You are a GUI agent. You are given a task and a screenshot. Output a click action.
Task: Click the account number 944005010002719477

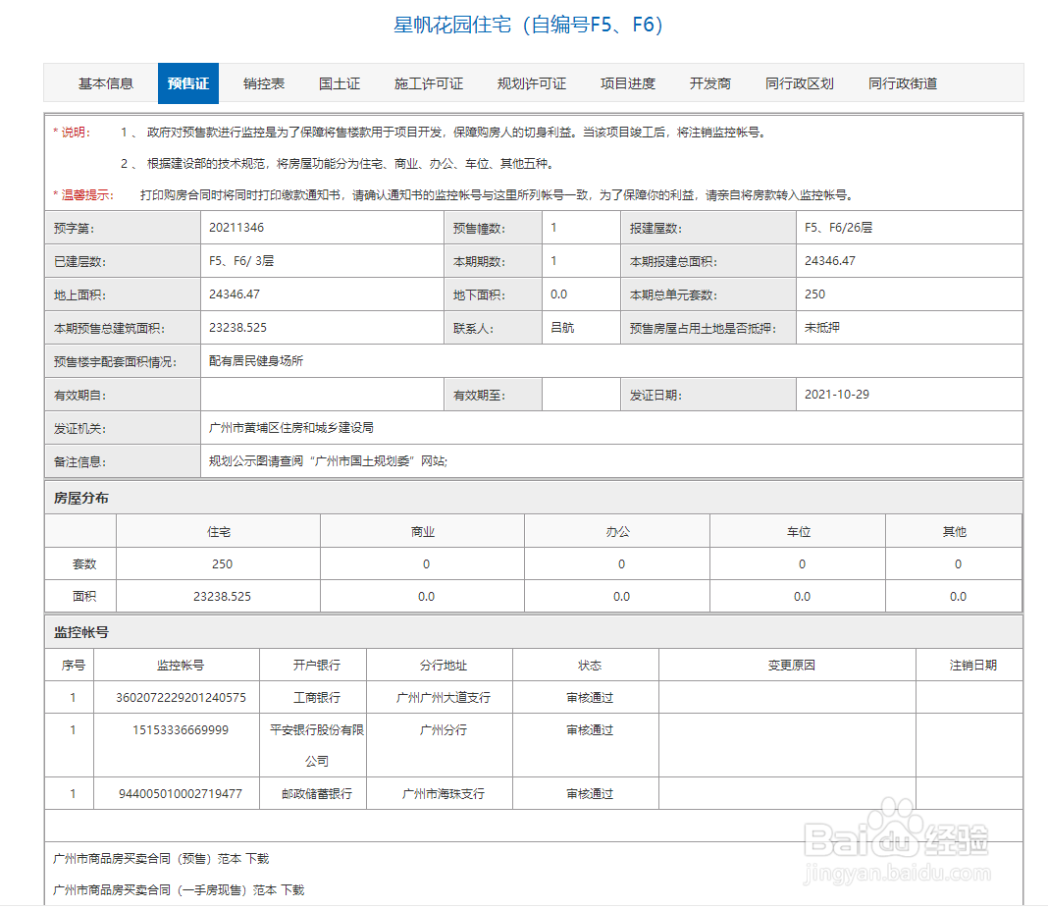point(181,794)
